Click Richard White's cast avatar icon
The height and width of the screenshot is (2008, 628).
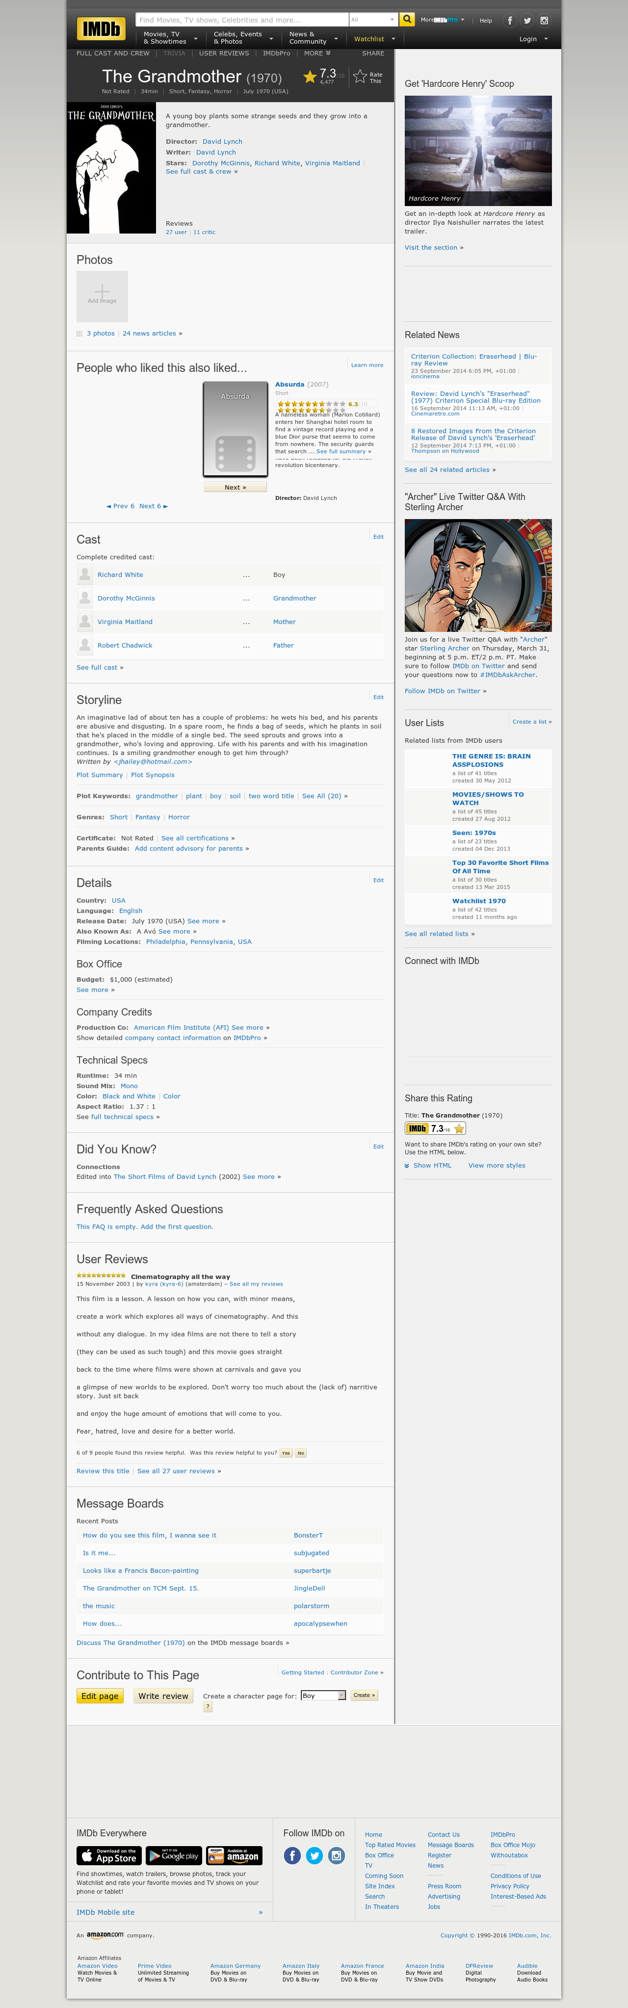click(x=84, y=574)
